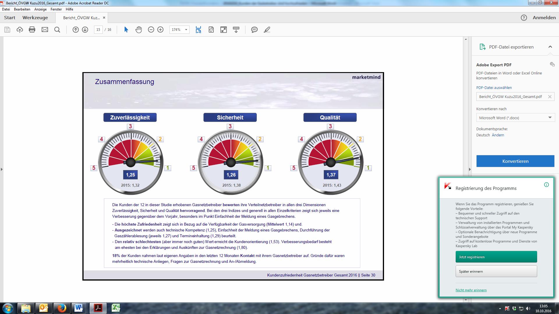This screenshot has width=559, height=314.
Task: Select the highlight pen tool
Action: click(267, 30)
